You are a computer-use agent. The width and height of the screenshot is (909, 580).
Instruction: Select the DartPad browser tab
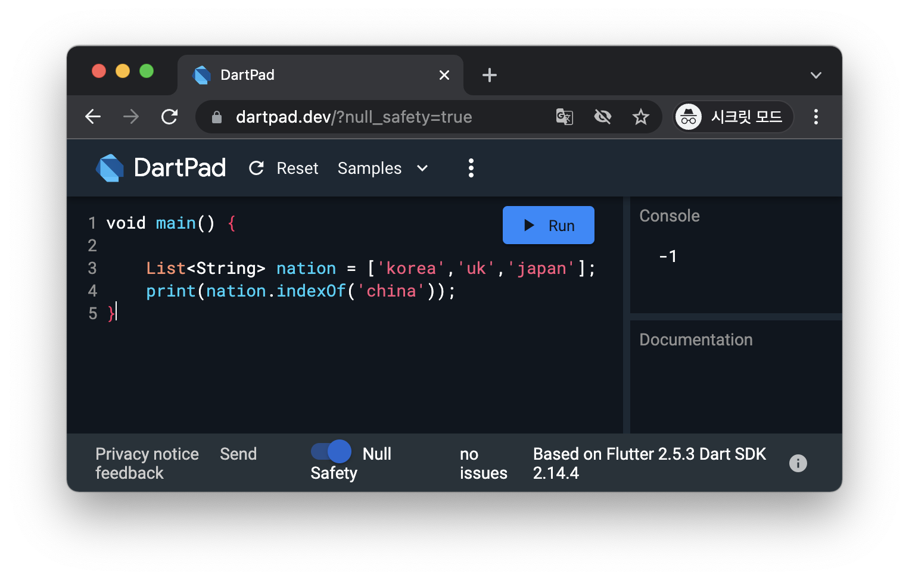[x=320, y=75]
